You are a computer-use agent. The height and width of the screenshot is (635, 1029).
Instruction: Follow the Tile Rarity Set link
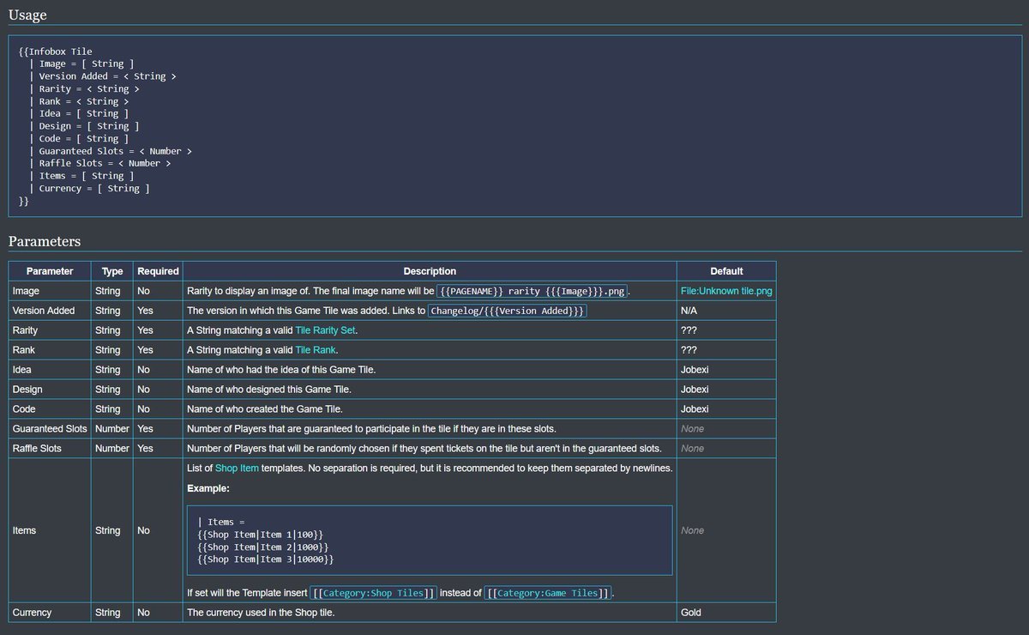tap(325, 330)
